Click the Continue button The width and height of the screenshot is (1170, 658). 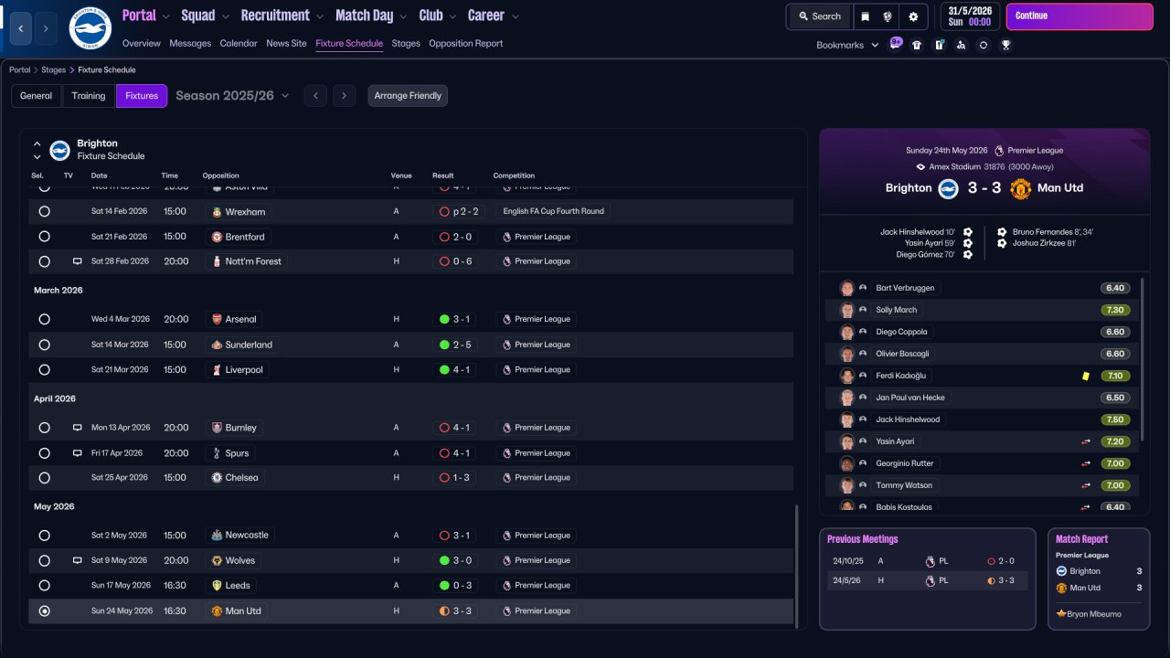tap(1080, 16)
